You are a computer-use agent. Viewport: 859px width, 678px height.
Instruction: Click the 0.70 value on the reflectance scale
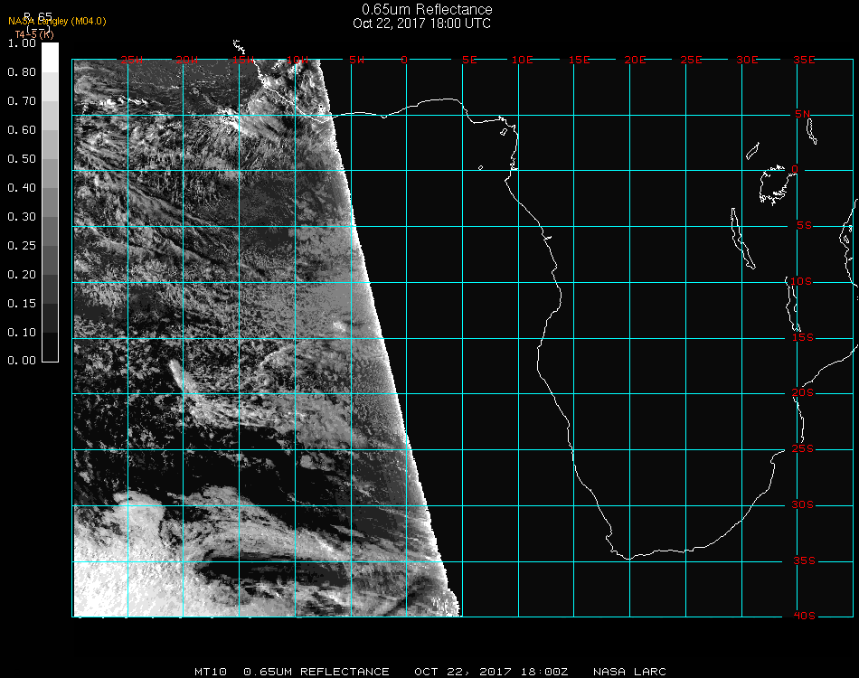[22, 101]
